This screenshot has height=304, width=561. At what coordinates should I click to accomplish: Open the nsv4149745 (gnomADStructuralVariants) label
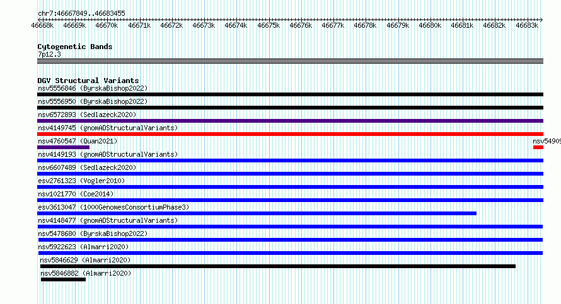coord(108,128)
